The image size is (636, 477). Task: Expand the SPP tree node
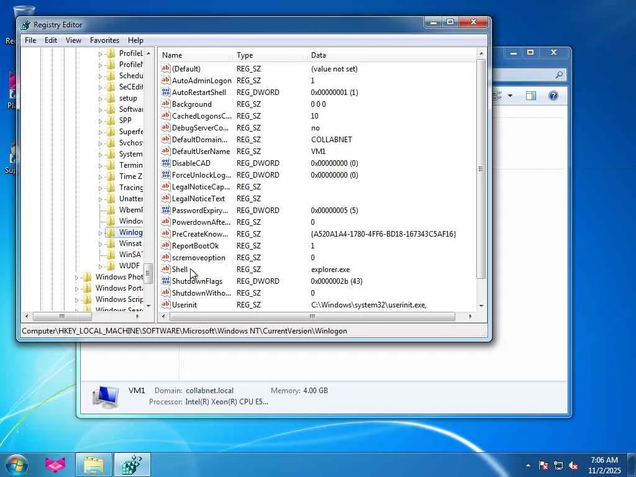click(x=100, y=120)
